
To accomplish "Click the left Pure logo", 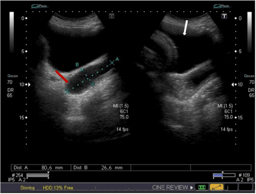I will click(x=40, y=6).
